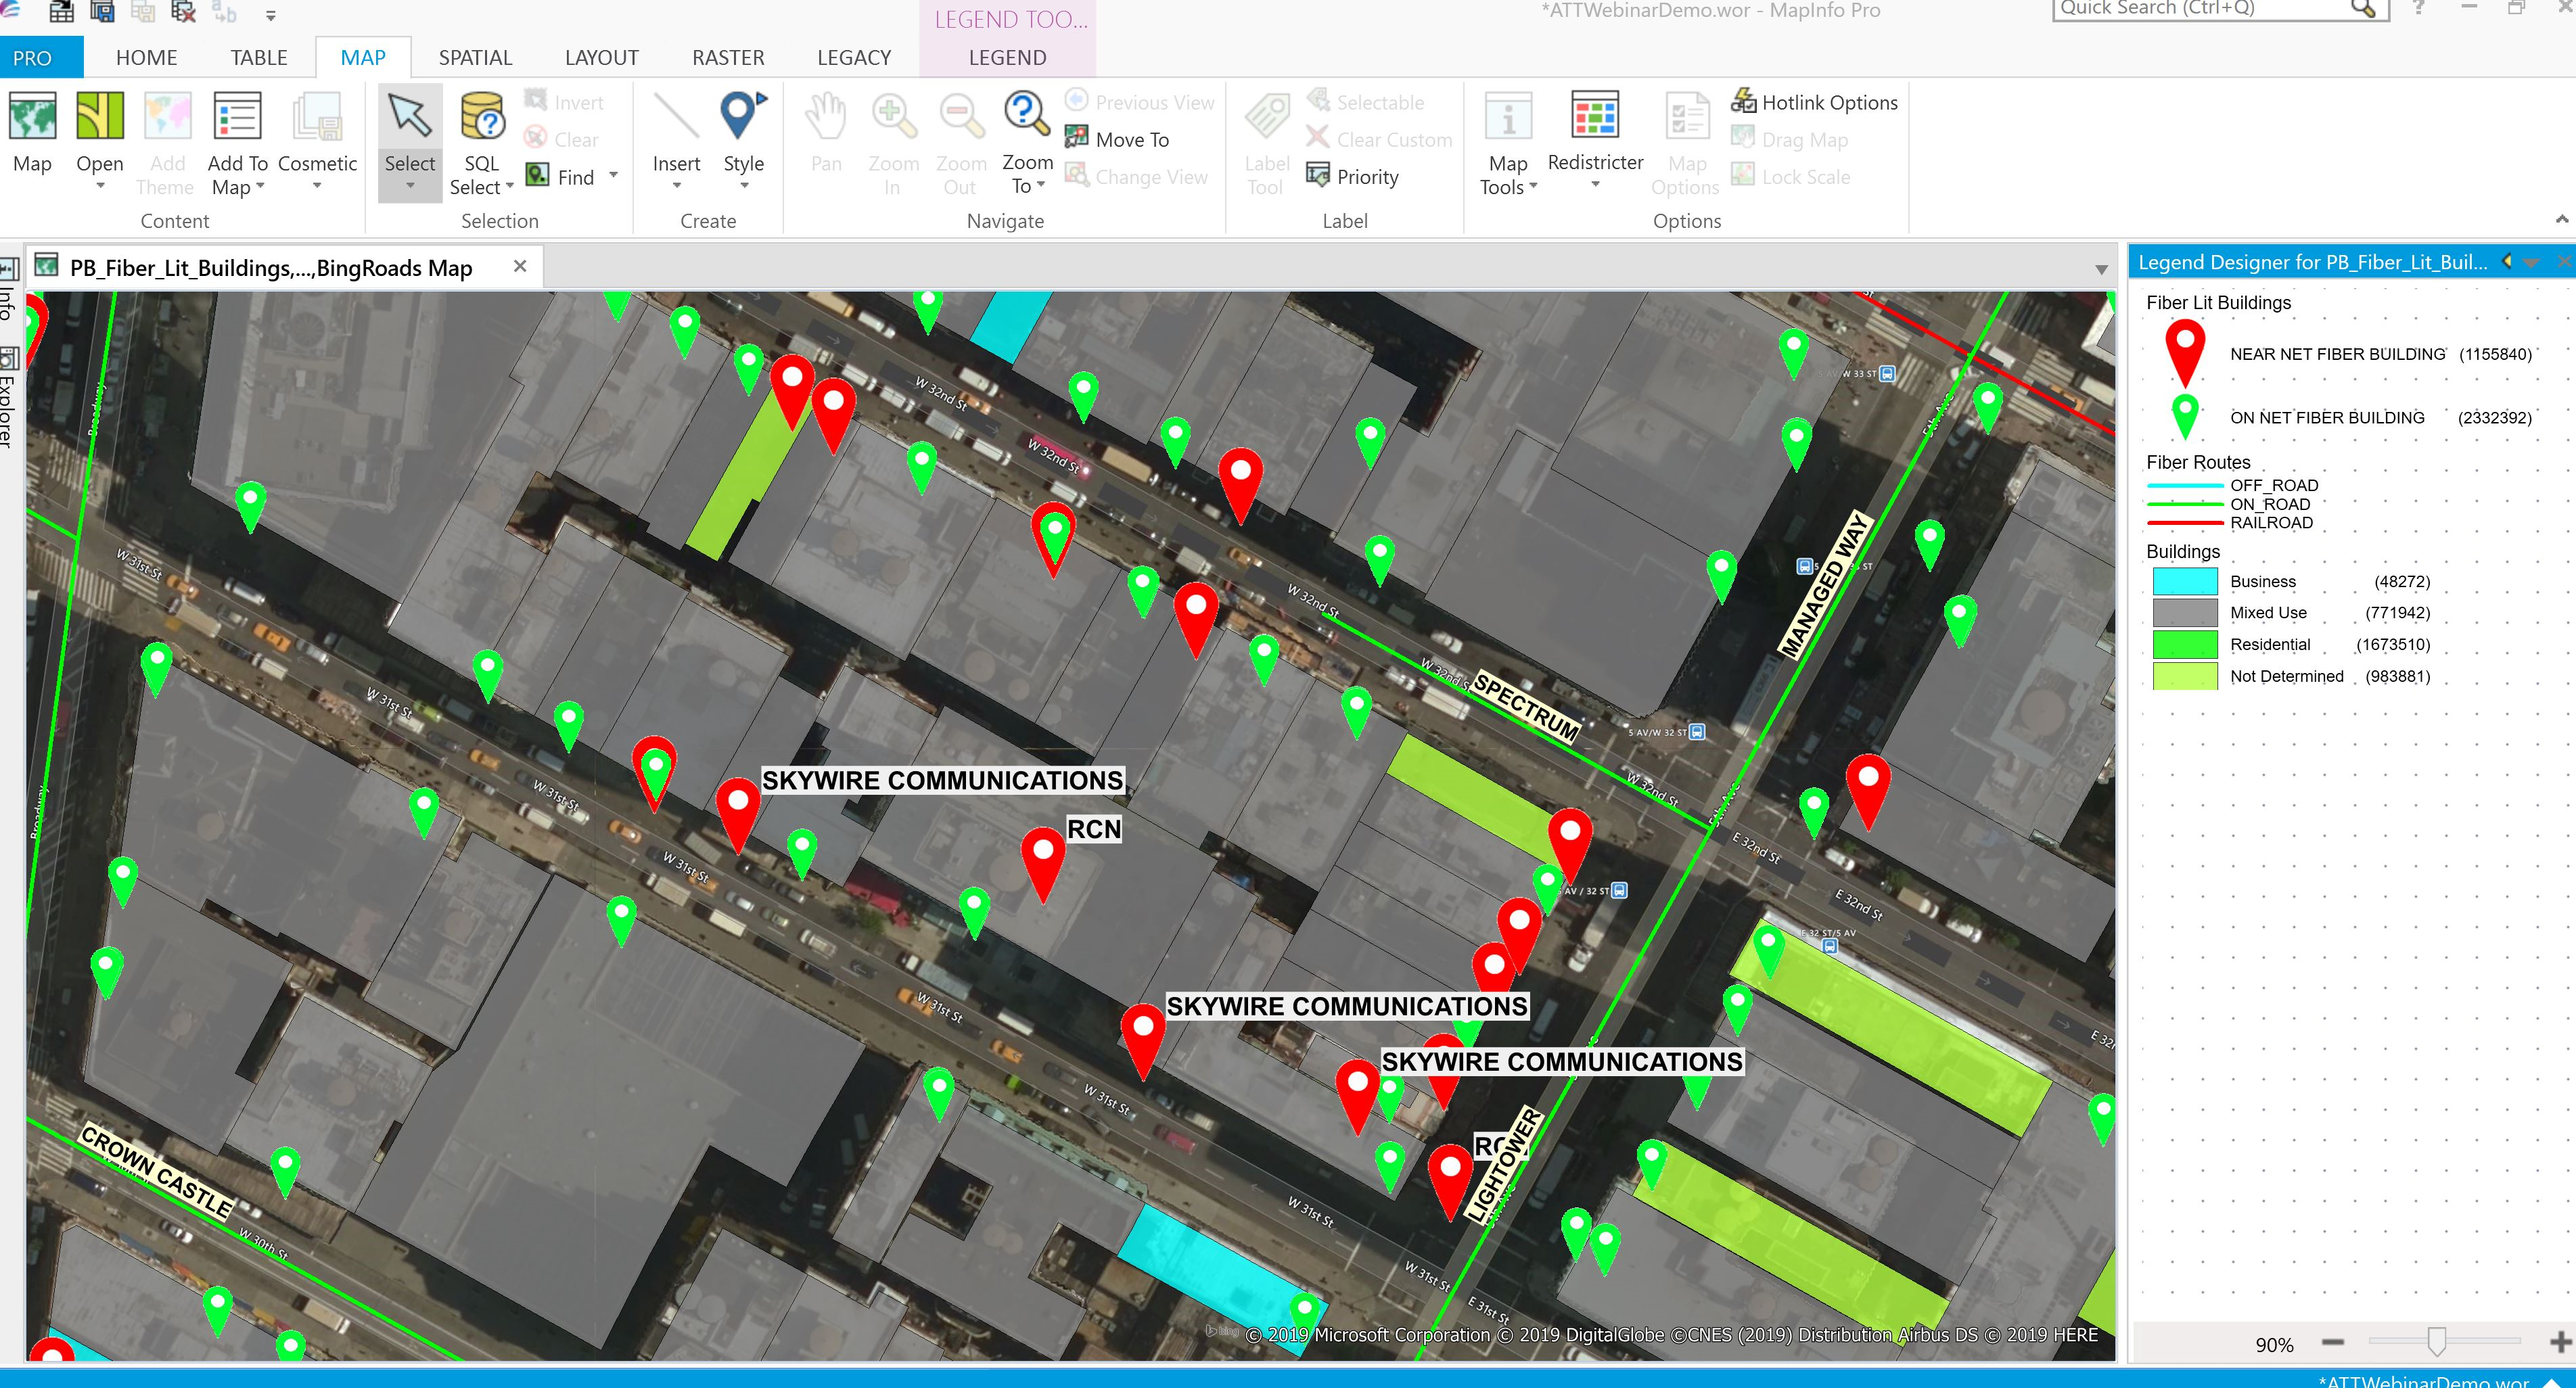Click the Find icon
2576x1388 pixels.
538,176
